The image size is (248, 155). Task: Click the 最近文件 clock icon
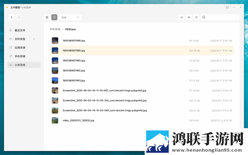click(11, 30)
